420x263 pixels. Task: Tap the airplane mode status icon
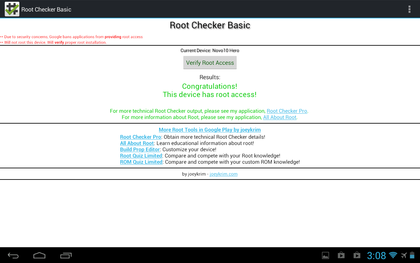404,255
